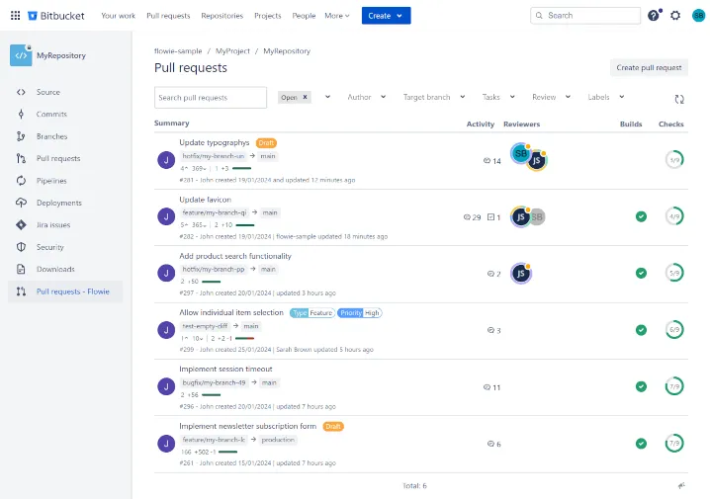The width and height of the screenshot is (710, 499).
Task: Open the Review filter dropdown
Action: click(x=551, y=97)
